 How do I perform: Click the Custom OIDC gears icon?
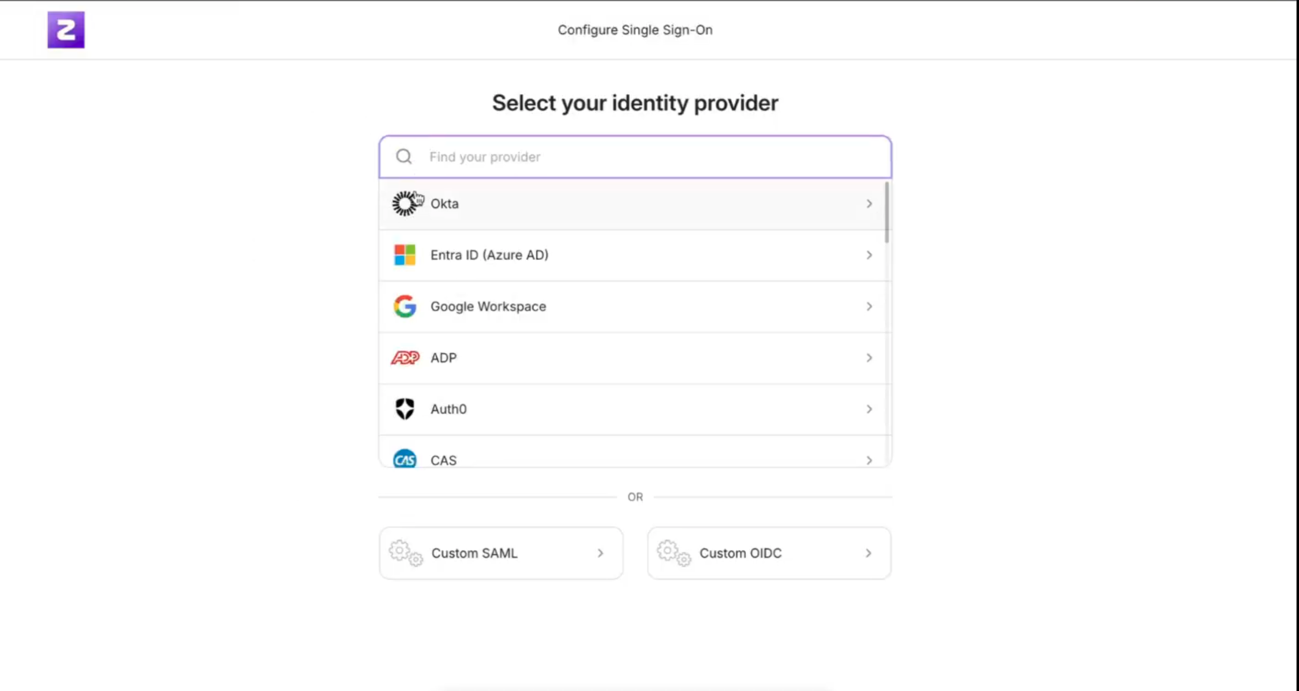click(674, 553)
